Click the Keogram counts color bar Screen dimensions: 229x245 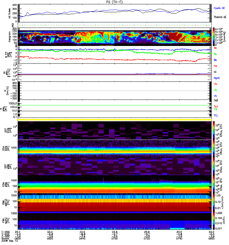click(214, 37)
